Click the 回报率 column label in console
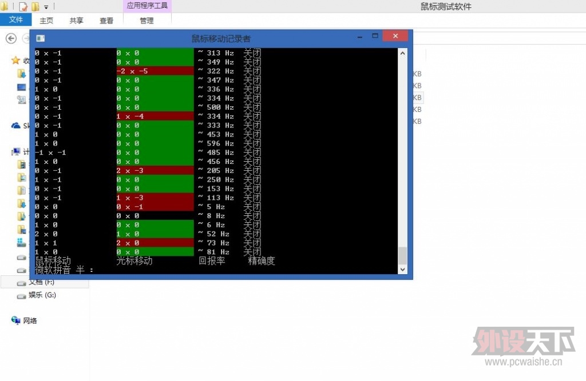The height and width of the screenshot is (381, 586). (212, 260)
